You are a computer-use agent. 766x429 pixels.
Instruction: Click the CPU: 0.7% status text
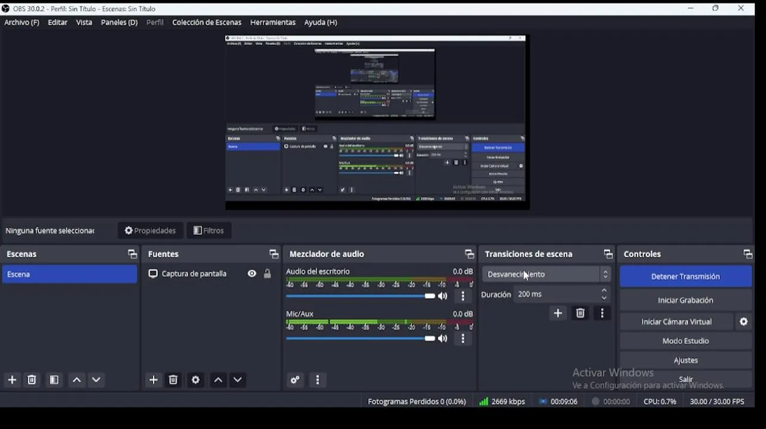click(660, 402)
